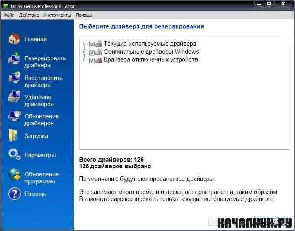Uncheck the Текущие используемые драйвера checkbox

[x=92, y=44]
